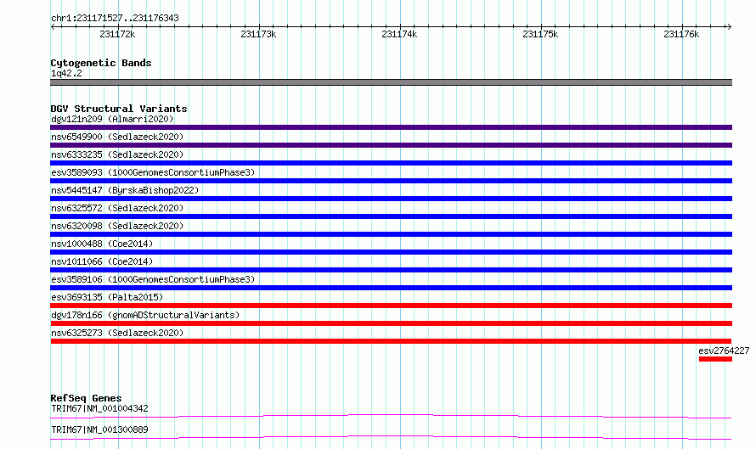Open variant nsv5445147 (ByrskaBishop2022) label
756x449 pixels.
point(125,190)
